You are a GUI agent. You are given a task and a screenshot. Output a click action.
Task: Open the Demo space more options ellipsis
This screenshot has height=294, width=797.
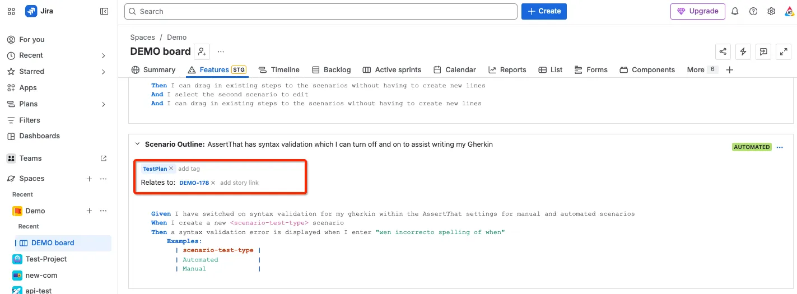(x=103, y=211)
